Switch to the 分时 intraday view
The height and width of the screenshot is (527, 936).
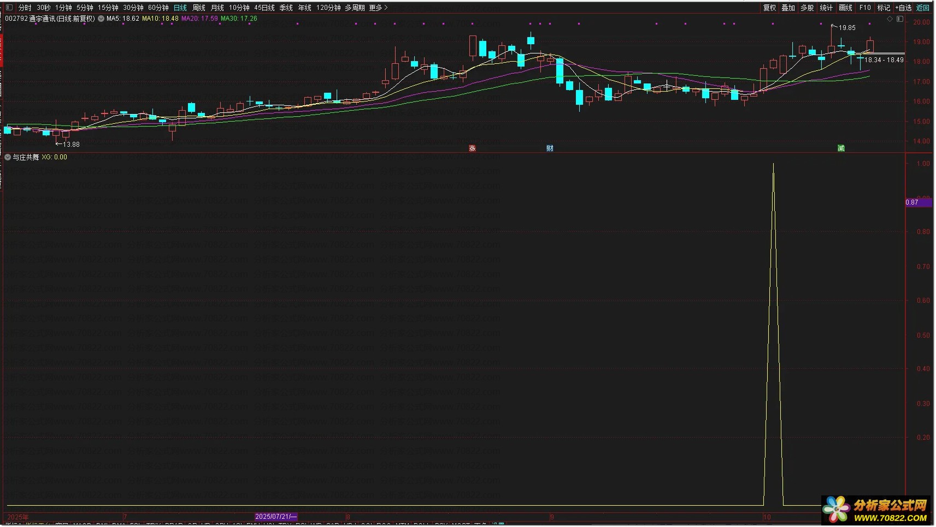point(25,8)
